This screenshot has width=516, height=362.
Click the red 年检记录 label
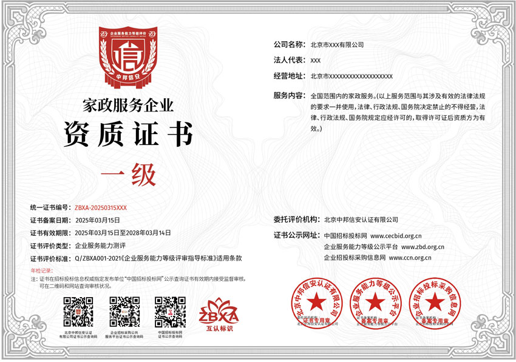coord(41,270)
